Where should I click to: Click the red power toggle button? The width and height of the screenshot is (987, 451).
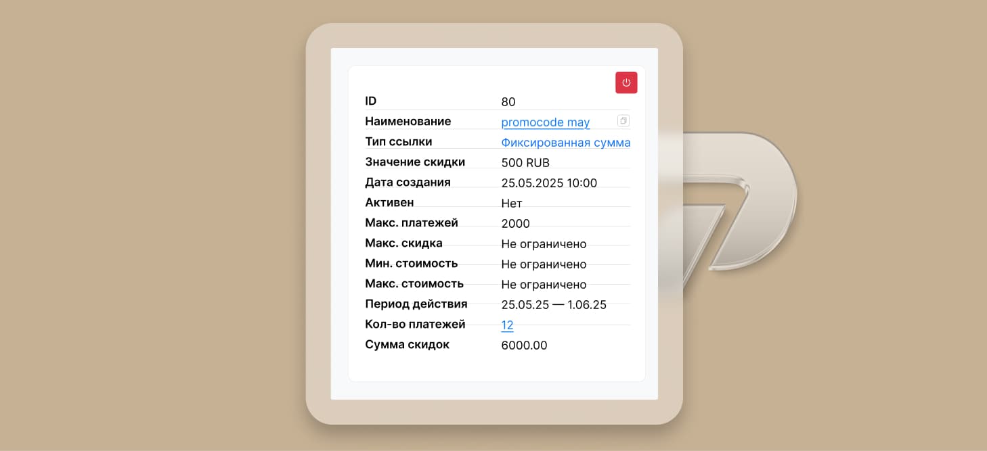[x=626, y=82]
